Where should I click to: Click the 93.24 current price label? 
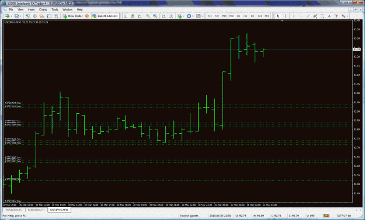tap(357, 49)
